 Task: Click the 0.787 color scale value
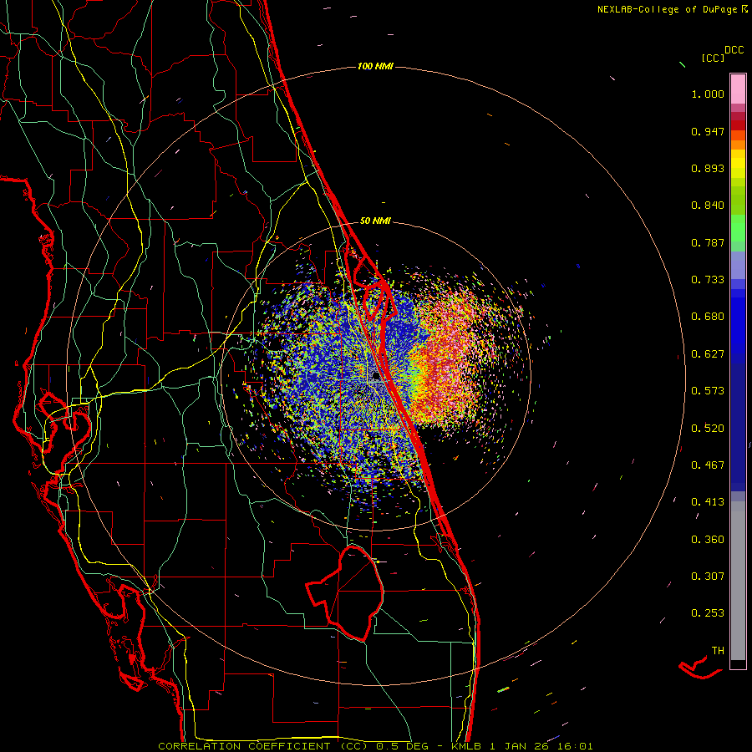[x=708, y=242]
